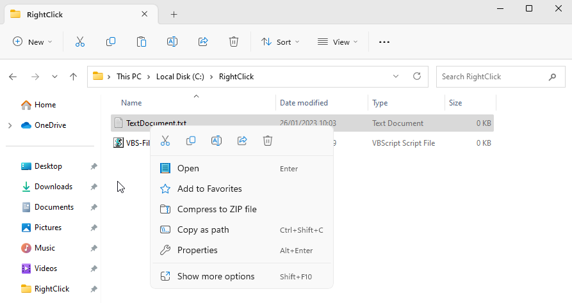Open the Sort dropdown menu
The height and width of the screenshot is (303, 572).
281,42
